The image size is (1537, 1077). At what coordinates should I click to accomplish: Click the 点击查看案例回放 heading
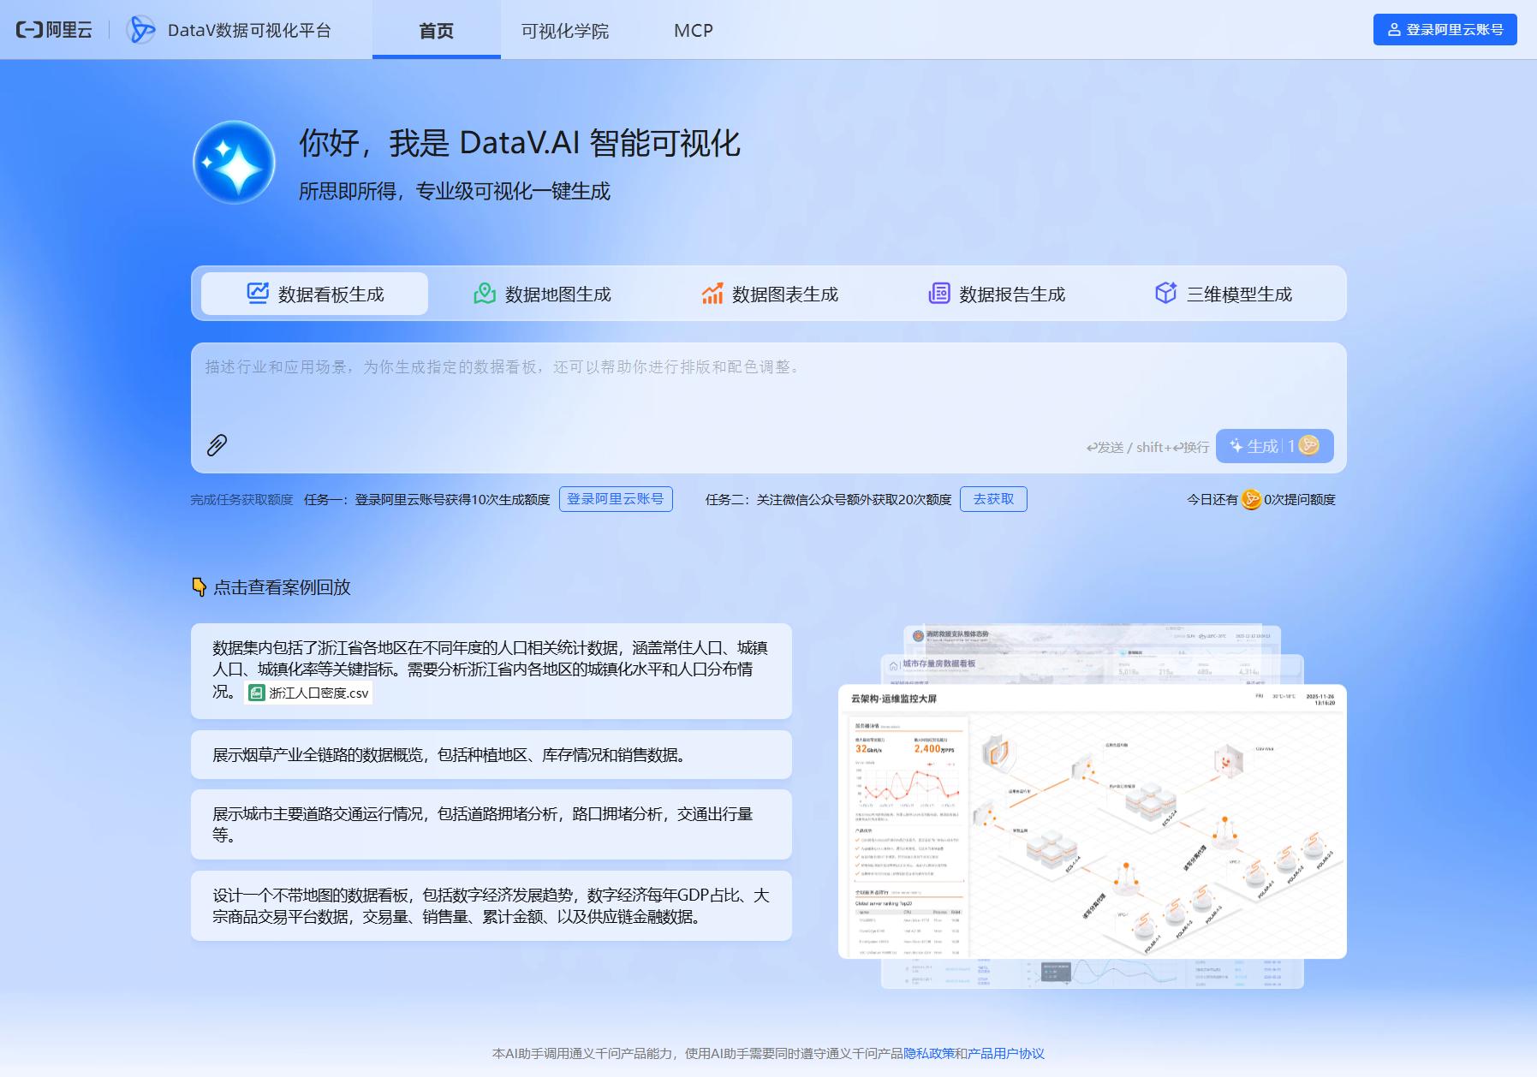(x=282, y=587)
